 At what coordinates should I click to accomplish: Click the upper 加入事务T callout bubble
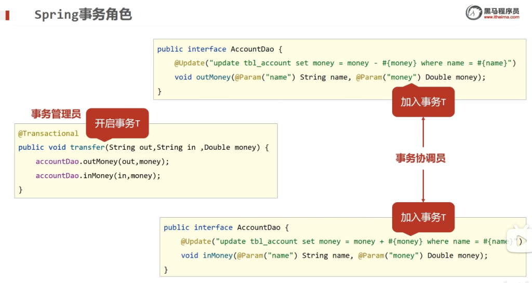point(423,102)
